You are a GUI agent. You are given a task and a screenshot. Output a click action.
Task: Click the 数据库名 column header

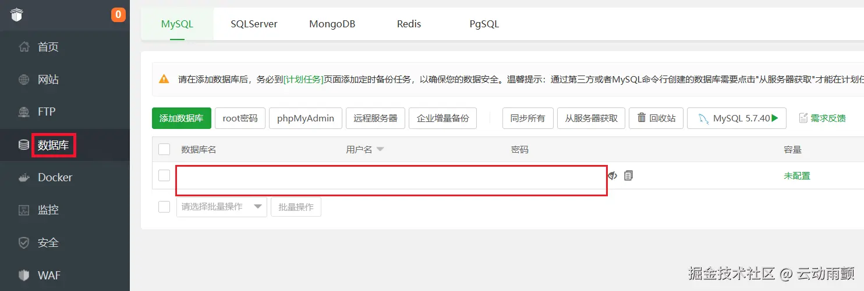[x=199, y=149]
